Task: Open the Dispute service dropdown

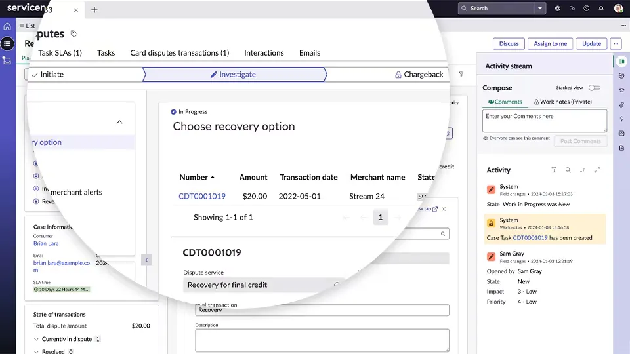Action: pyautogui.click(x=264, y=285)
